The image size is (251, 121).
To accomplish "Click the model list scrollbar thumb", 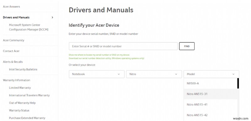I will click(x=238, y=83).
